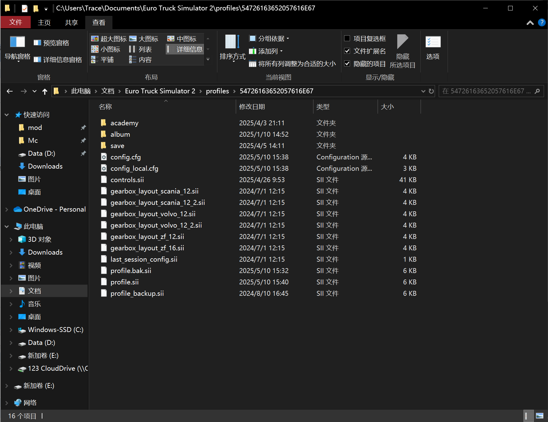This screenshot has height=422, width=548.
Task: Go up one folder level
Action: point(45,91)
